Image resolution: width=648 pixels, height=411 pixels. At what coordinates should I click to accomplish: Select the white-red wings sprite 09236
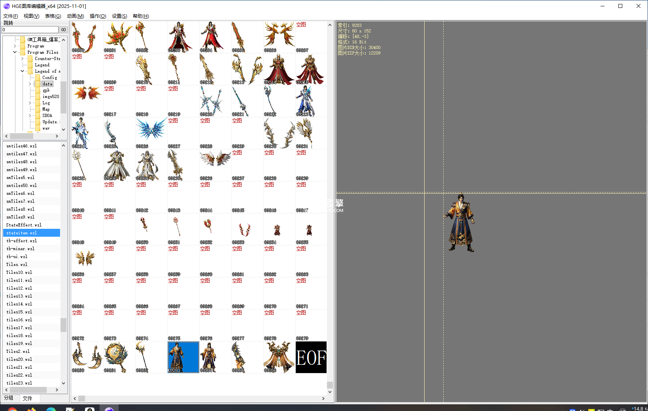point(215,165)
